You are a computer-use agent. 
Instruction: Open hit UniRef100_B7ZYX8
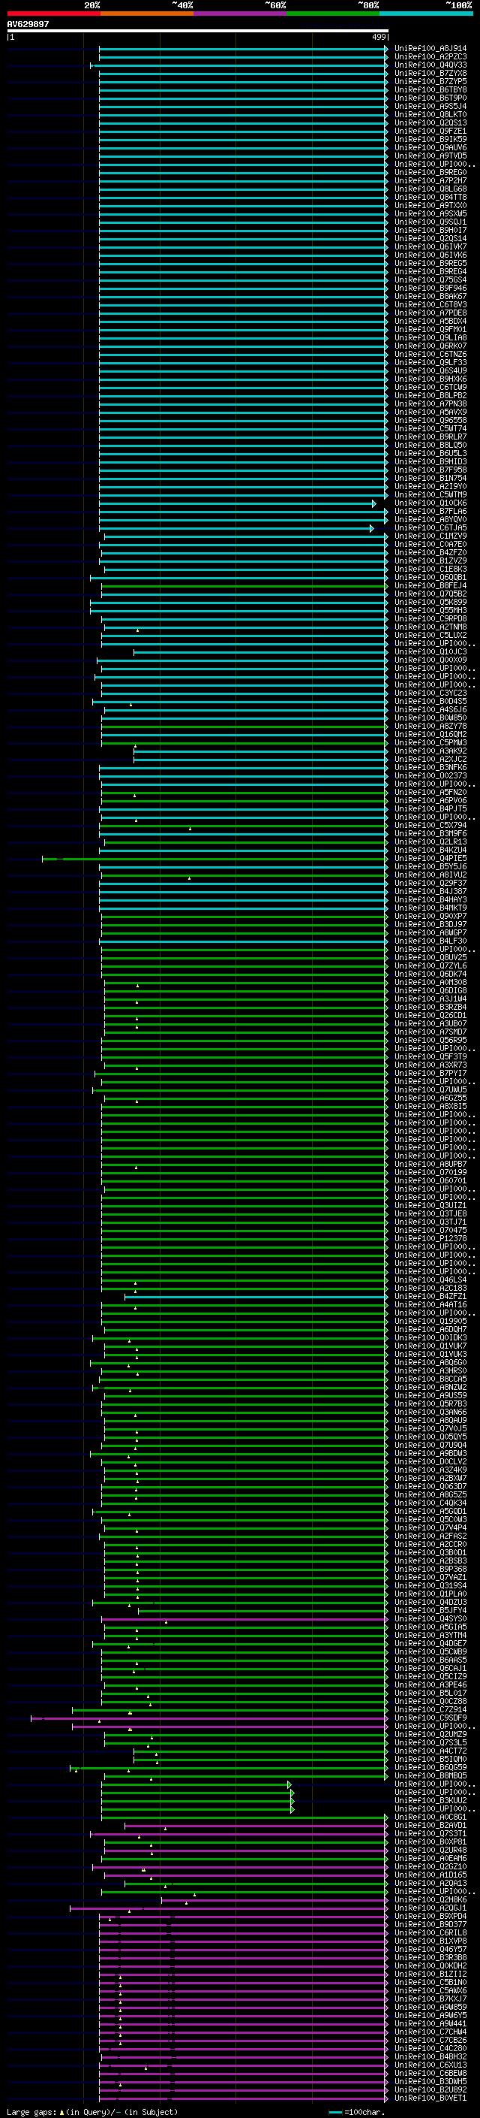(x=430, y=73)
